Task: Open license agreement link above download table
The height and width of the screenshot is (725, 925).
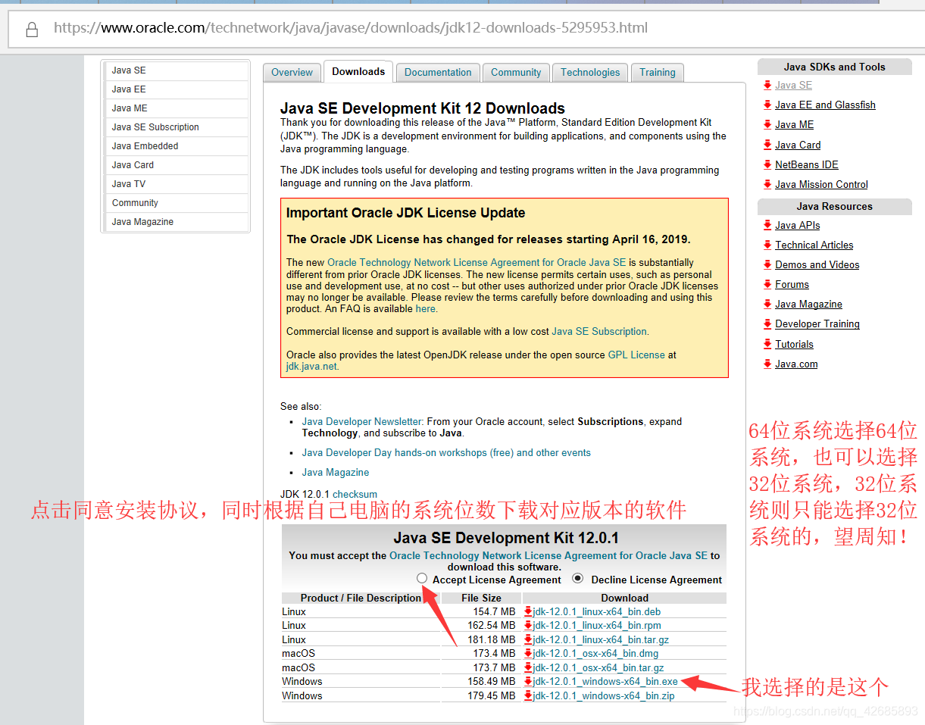Action: click(548, 555)
